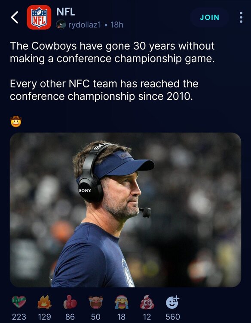Viewport: 251px width, 323px height.
Task: Tap the 129 fire reaction count
Action: (x=44, y=317)
